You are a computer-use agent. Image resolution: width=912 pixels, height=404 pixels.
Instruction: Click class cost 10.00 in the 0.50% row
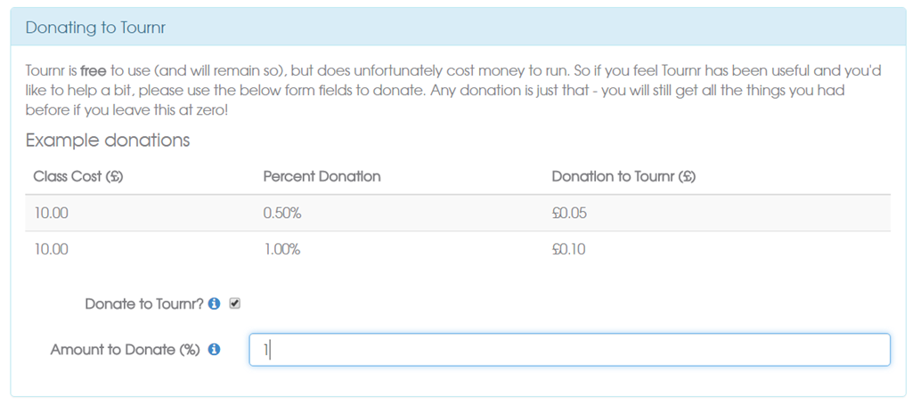[51, 214]
